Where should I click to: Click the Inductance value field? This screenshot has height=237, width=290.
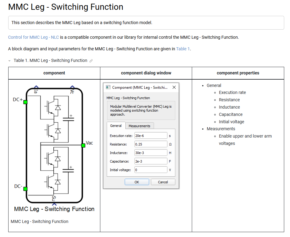click(x=151, y=153)
